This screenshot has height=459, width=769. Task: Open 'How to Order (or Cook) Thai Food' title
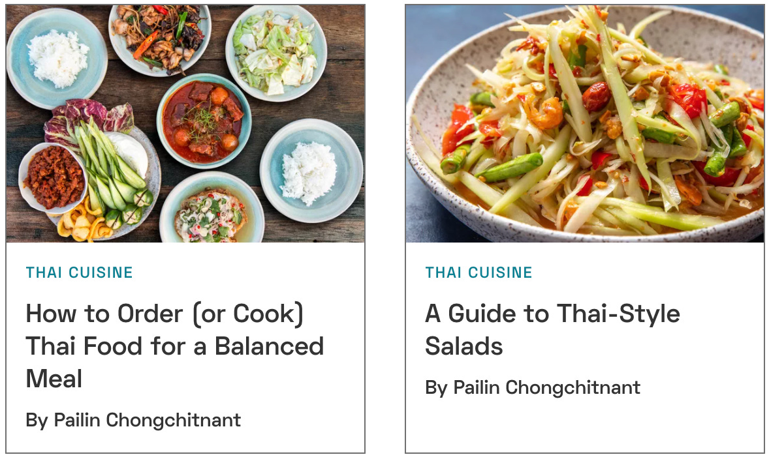tap(175, 346)
